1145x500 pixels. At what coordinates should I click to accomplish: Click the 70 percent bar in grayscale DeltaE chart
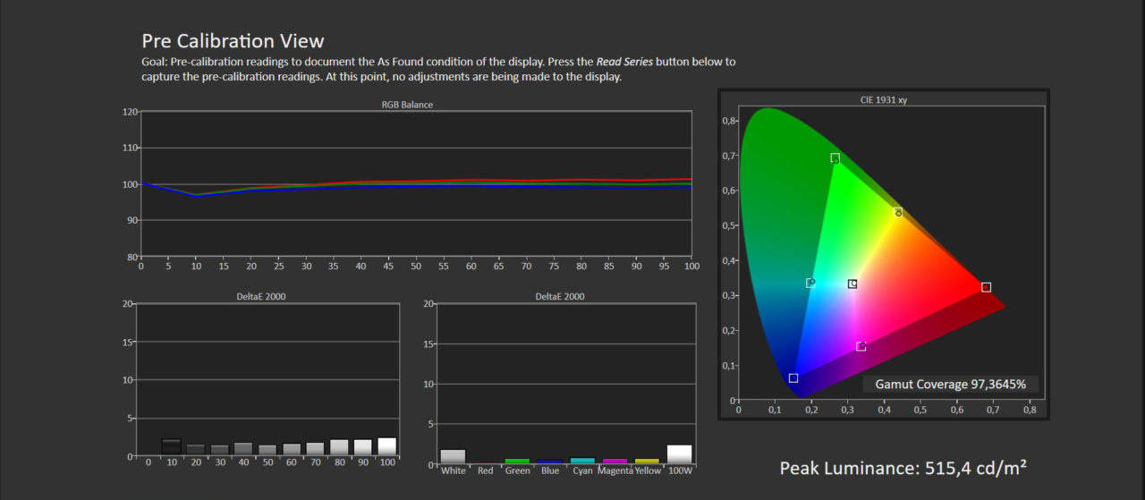pyautogui.click(x=315, y=449)
